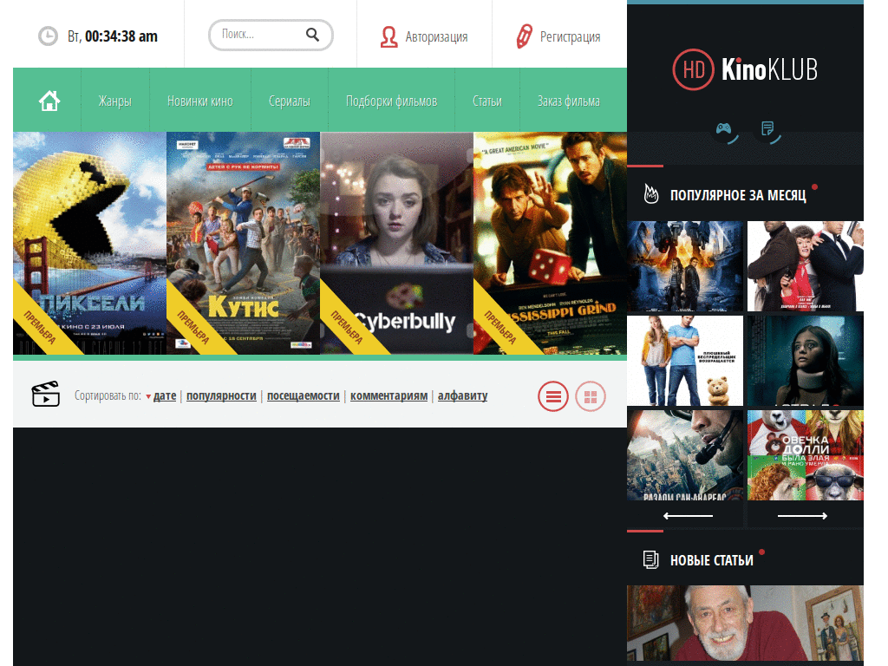
Task: Click the magnifier search icon
Action: (312, 35)
